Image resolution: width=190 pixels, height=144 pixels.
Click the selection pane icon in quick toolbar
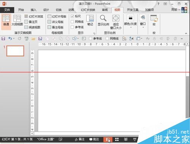[124, 38]
